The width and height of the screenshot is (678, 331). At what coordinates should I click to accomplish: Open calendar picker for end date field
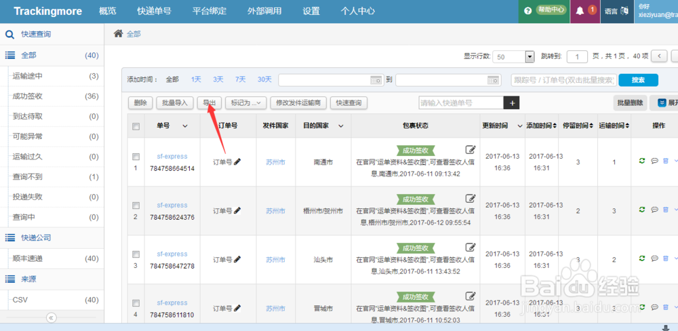point(493,80)
